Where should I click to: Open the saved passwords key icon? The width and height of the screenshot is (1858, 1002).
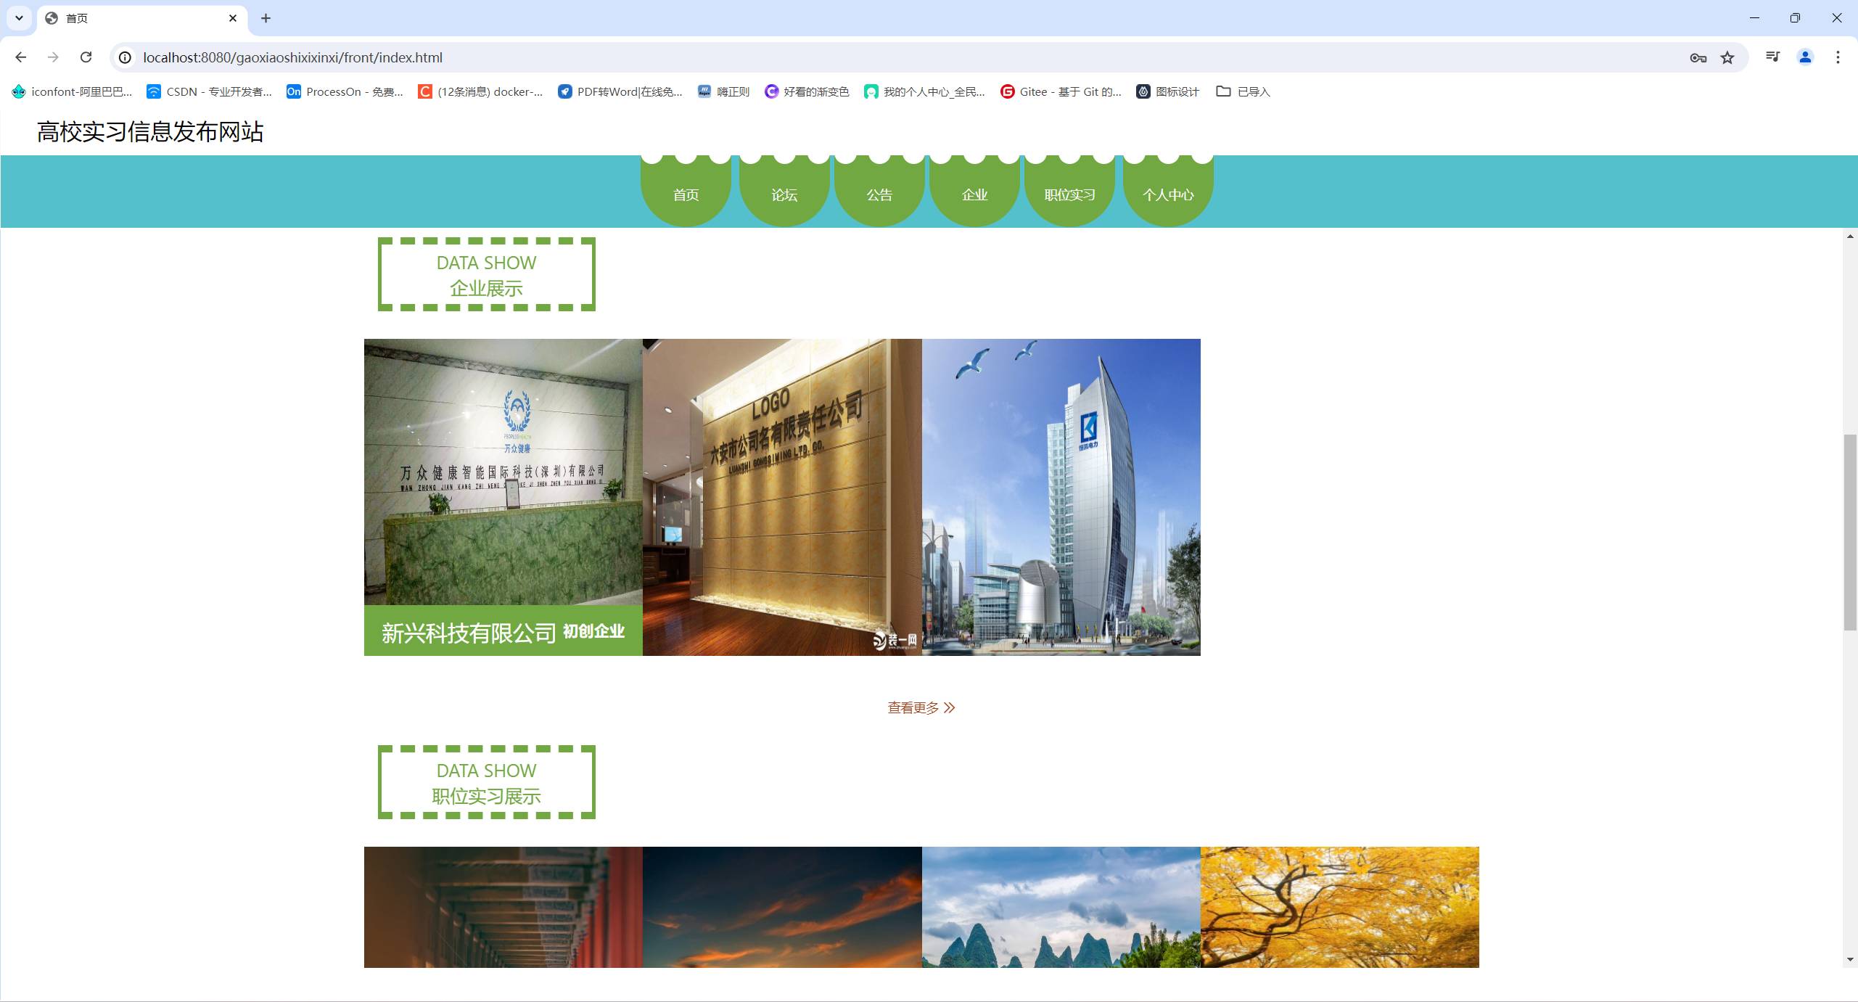click(x=1698, y=57)
